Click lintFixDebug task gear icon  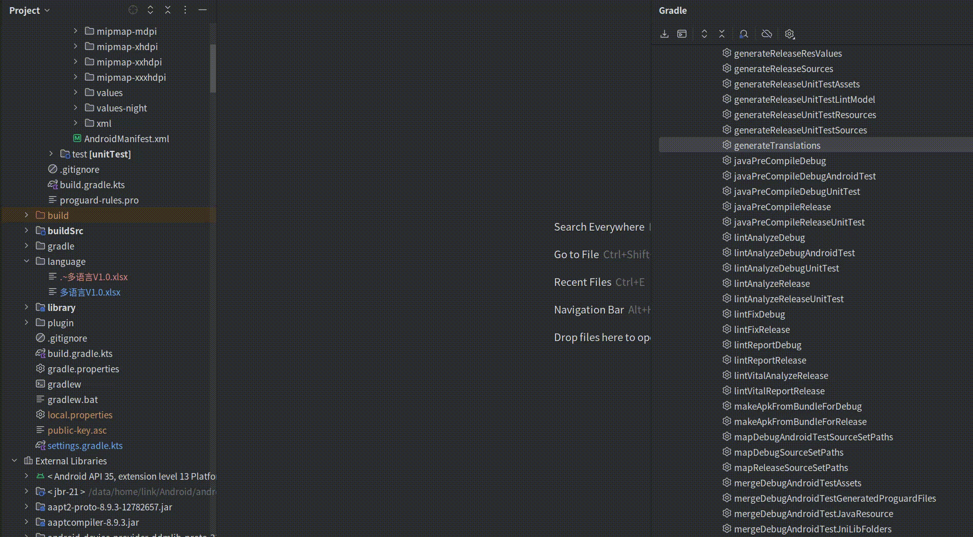727,314
